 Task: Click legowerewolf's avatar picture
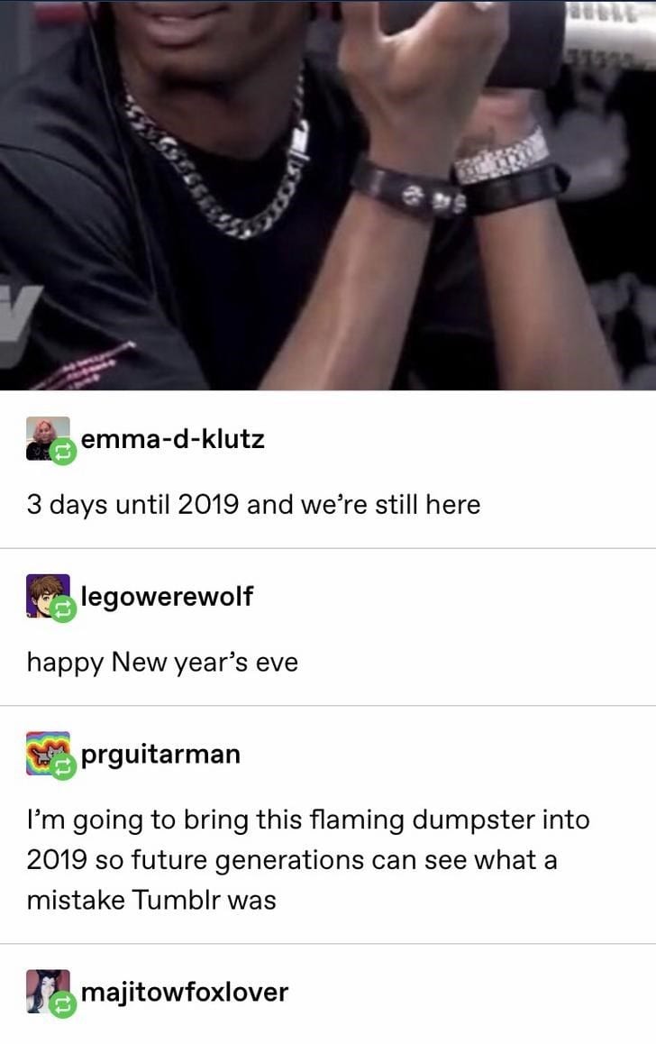47,596
